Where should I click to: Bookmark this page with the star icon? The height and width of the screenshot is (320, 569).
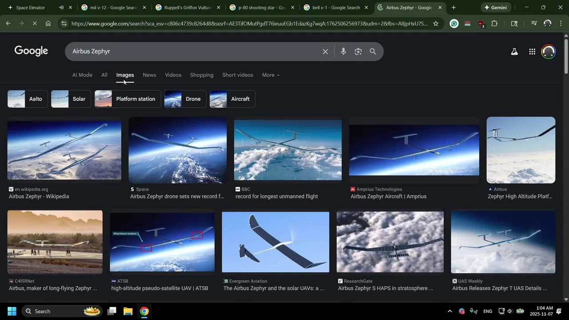point(436,24)
